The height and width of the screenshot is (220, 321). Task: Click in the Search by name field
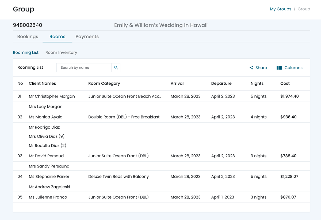pyautogui.click(x=84, y=68)
